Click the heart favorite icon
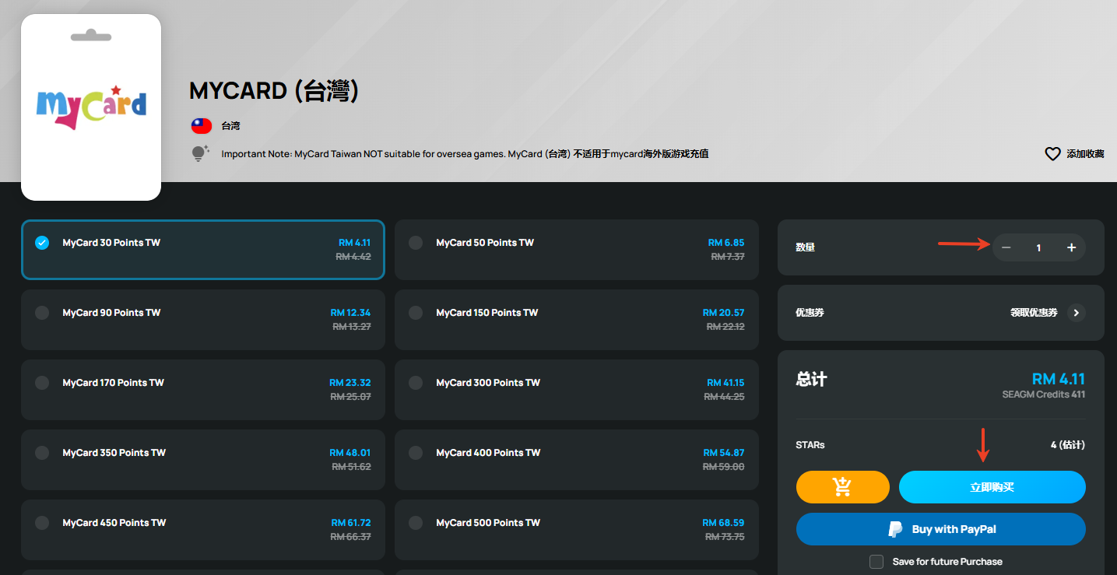Viewport: 1117px width, 575px height. pos(1052,154)
